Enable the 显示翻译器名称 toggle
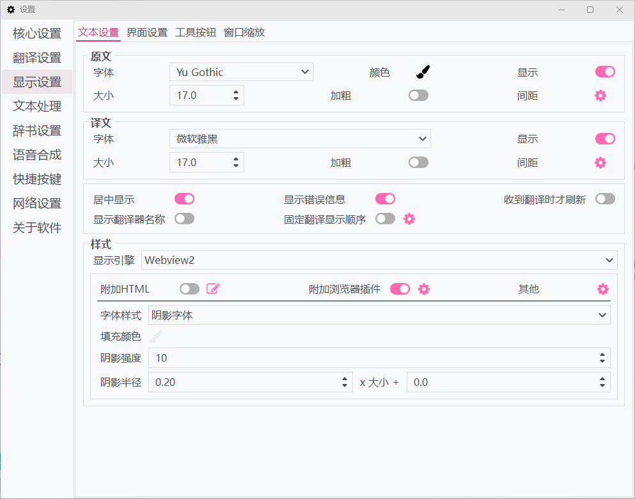 (184, 218)
